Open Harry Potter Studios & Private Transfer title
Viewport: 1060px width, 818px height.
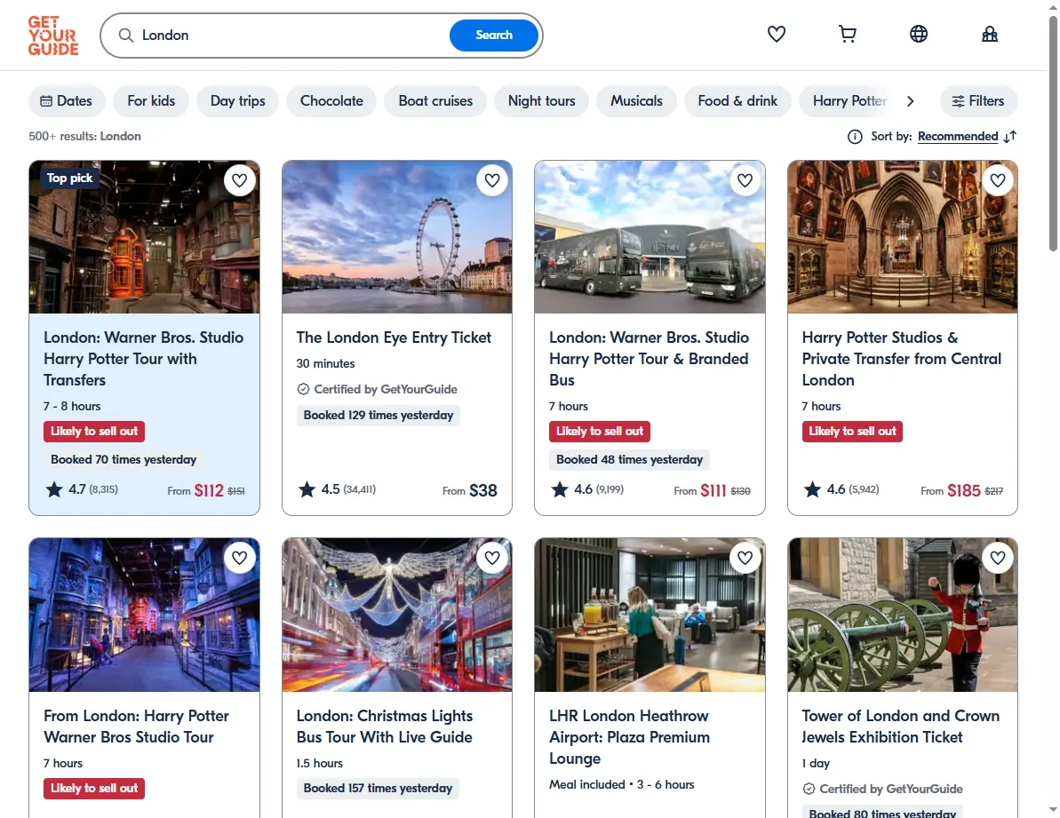click(x=901, y=359)
